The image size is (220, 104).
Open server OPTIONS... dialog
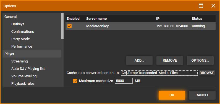[x=200, y=61]
